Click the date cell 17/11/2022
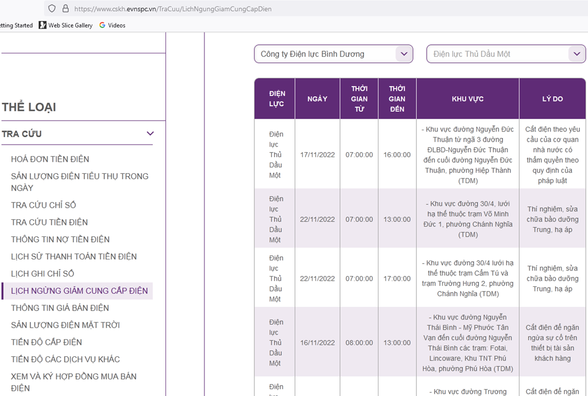 pyautogui.click(x=317, y=155)
